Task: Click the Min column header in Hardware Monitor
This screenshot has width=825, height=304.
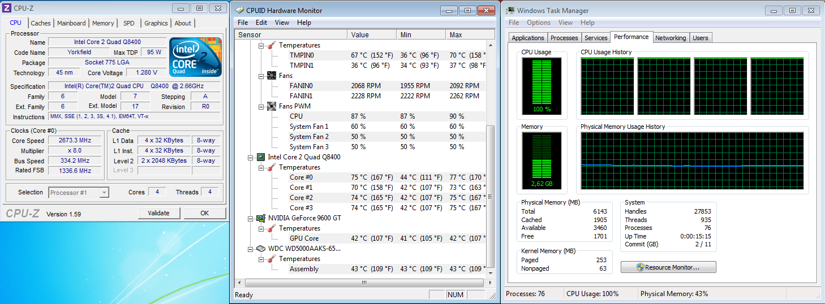Action: (x=421, y=35)
